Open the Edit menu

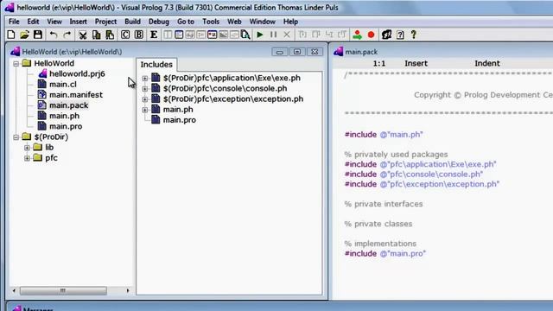point(33,22)
